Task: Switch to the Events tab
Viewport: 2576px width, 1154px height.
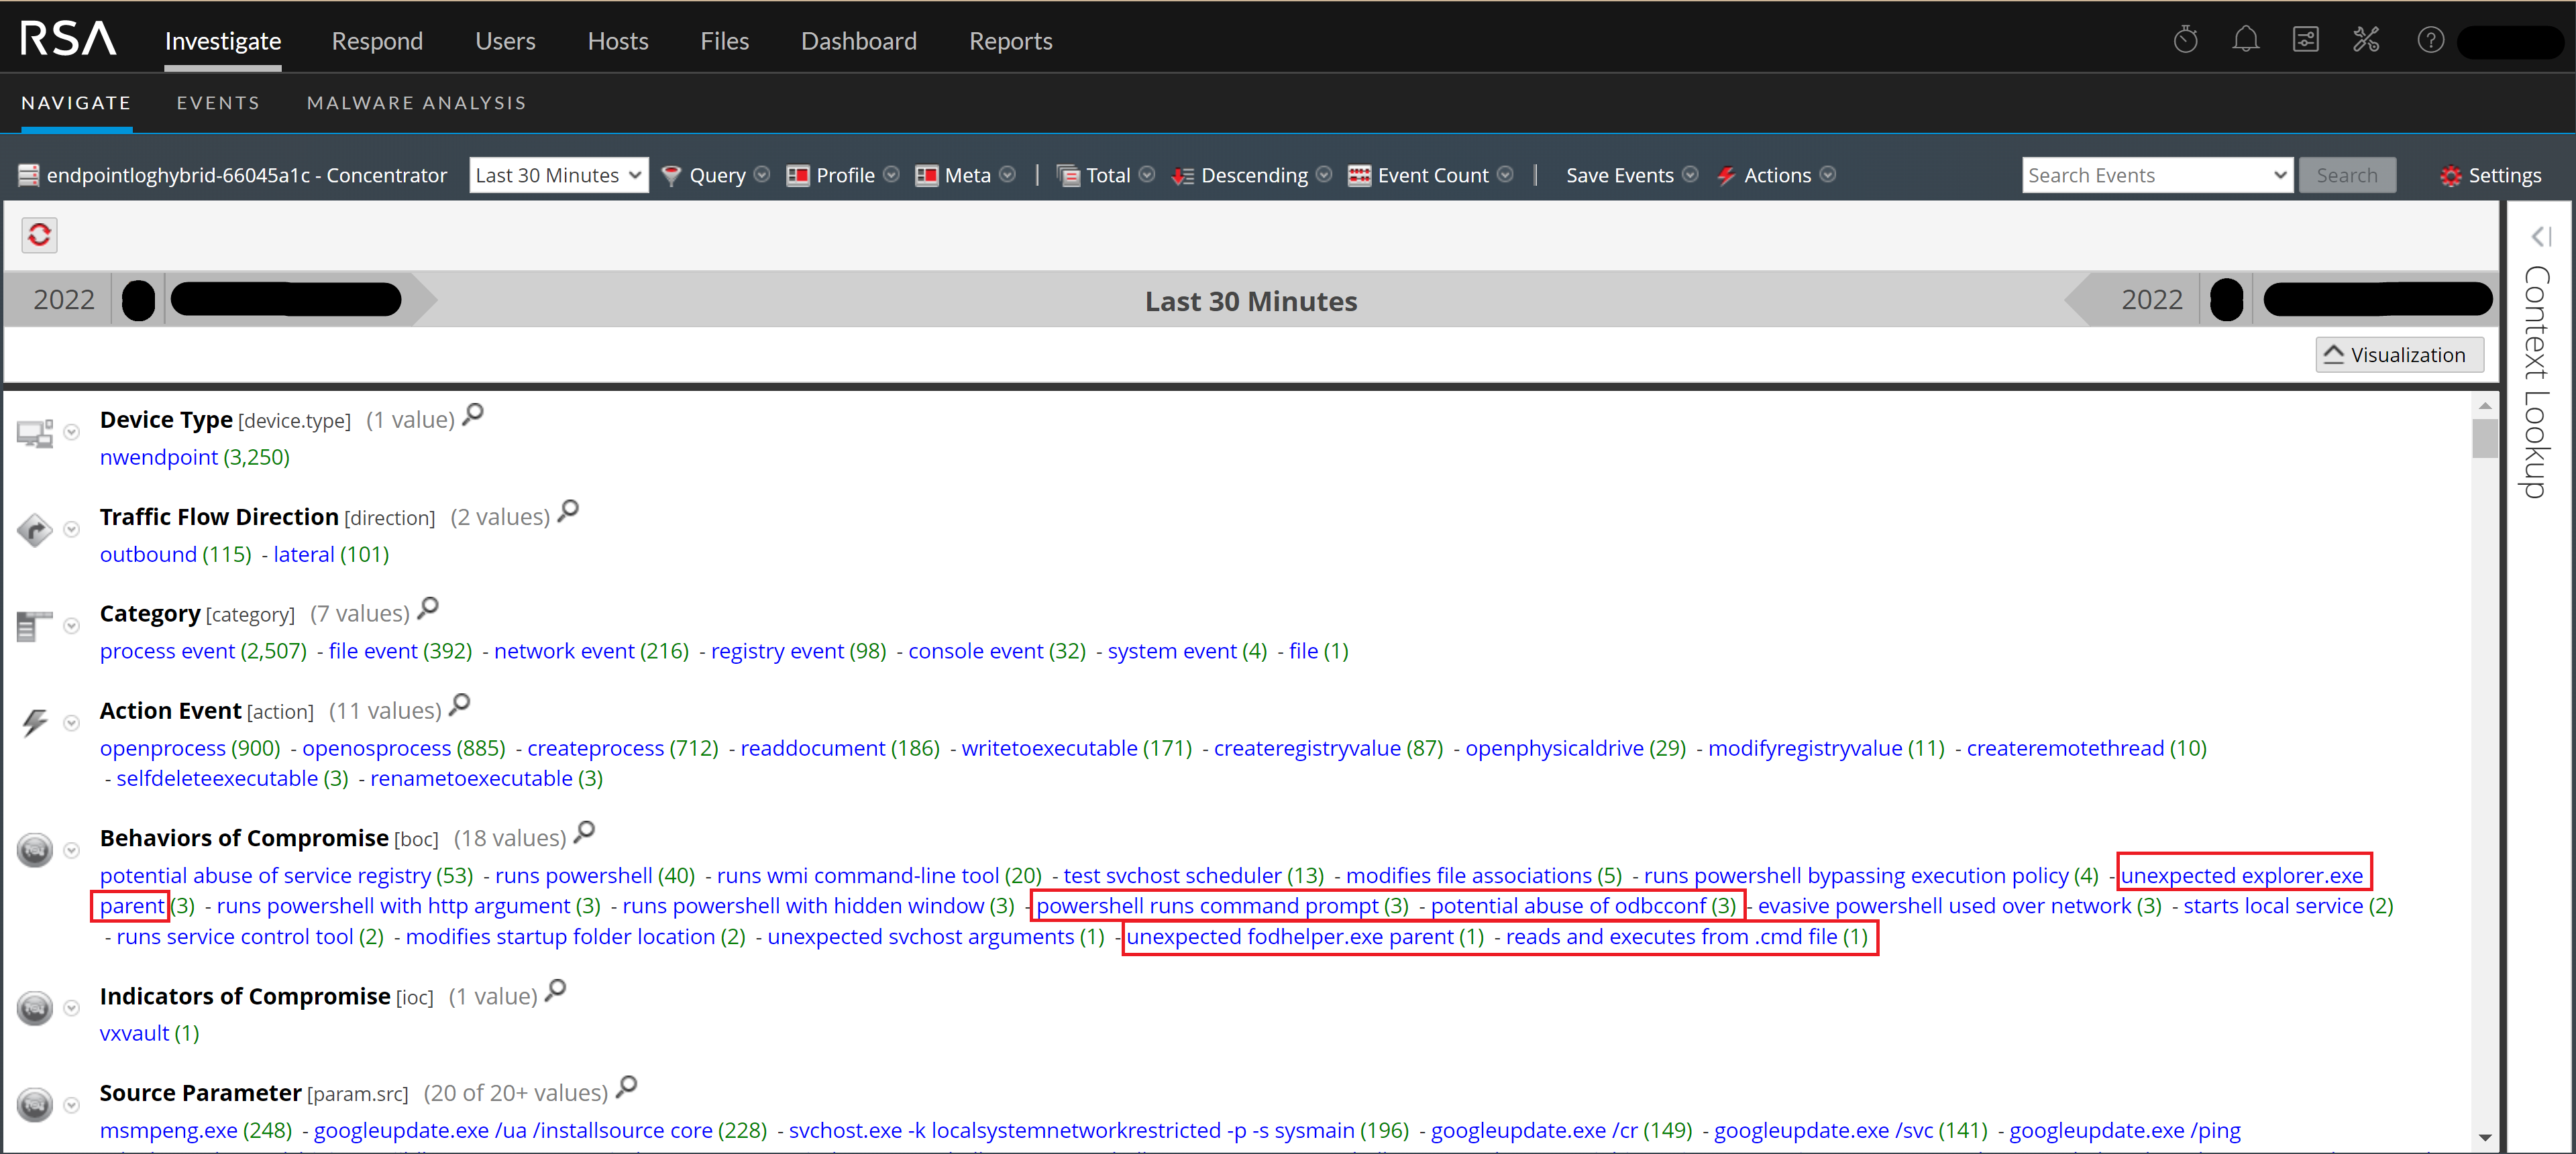Action: click(x=218, y=103)
